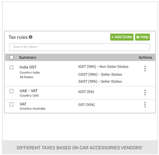Click the Summary column header
Image resolution: width=159 pixels, height=155 pixels.
(x=28, y=58)
